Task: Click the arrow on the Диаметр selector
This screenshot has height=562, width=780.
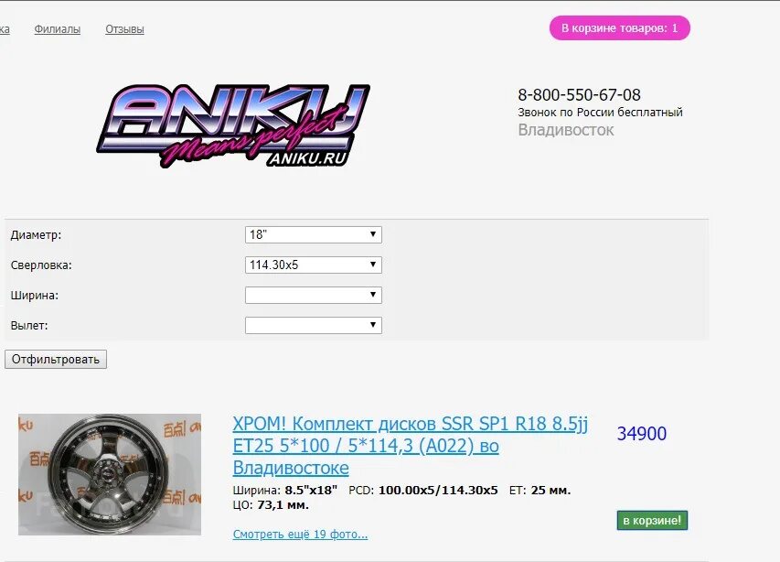Action: click(372, 234)
